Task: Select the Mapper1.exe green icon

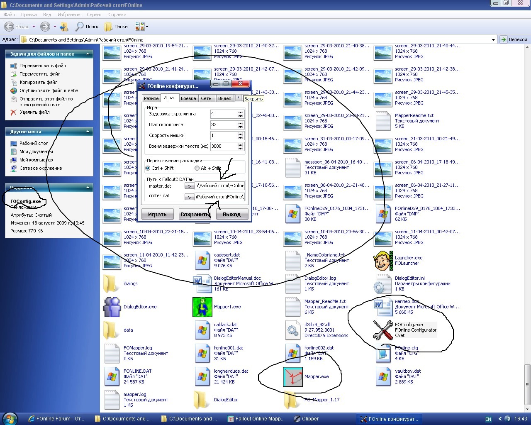Action: [x=202, y=307]
